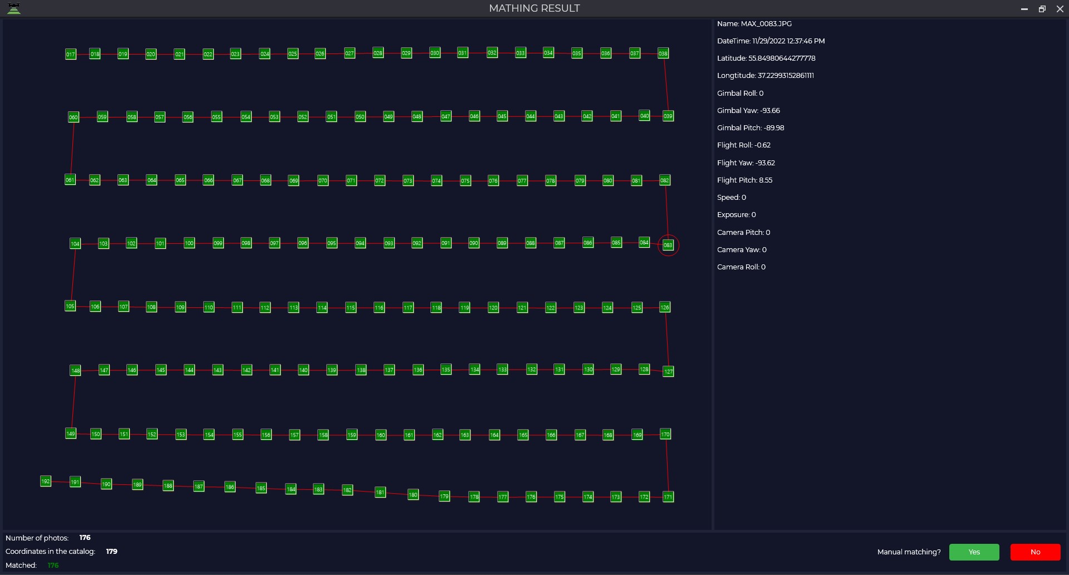Image resolution: width=1069 pixels, height=575 pixels.
Task: Click the red No button
Action: (1035, 552)
